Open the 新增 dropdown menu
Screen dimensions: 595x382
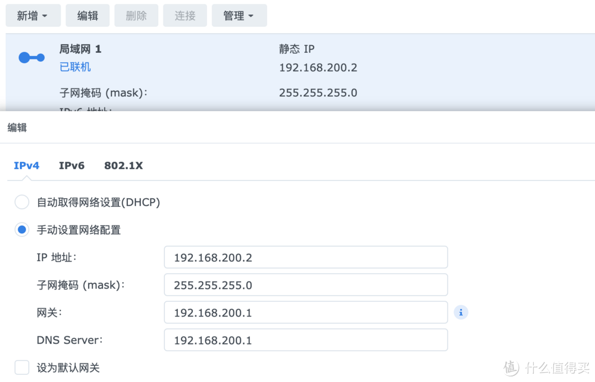point(32,16)
